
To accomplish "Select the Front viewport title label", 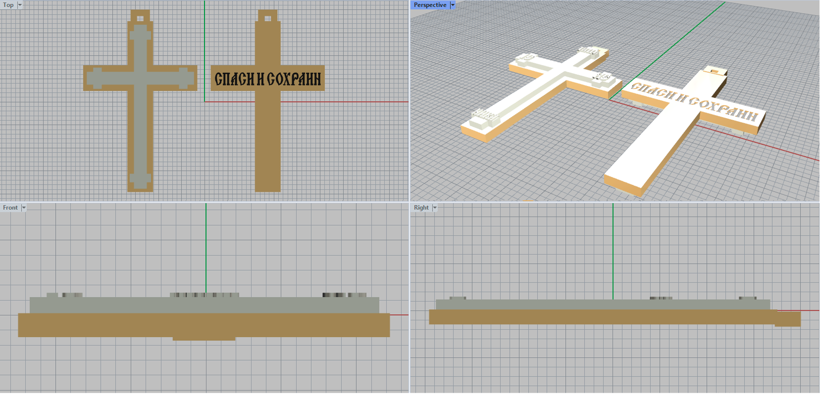I will (10, 208).
